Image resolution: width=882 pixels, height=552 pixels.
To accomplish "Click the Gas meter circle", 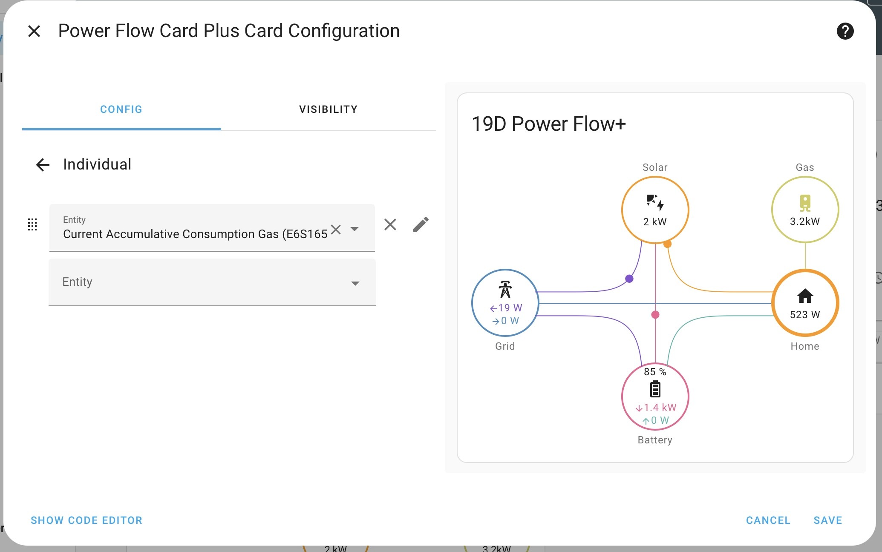I will (x=805, y=210).
